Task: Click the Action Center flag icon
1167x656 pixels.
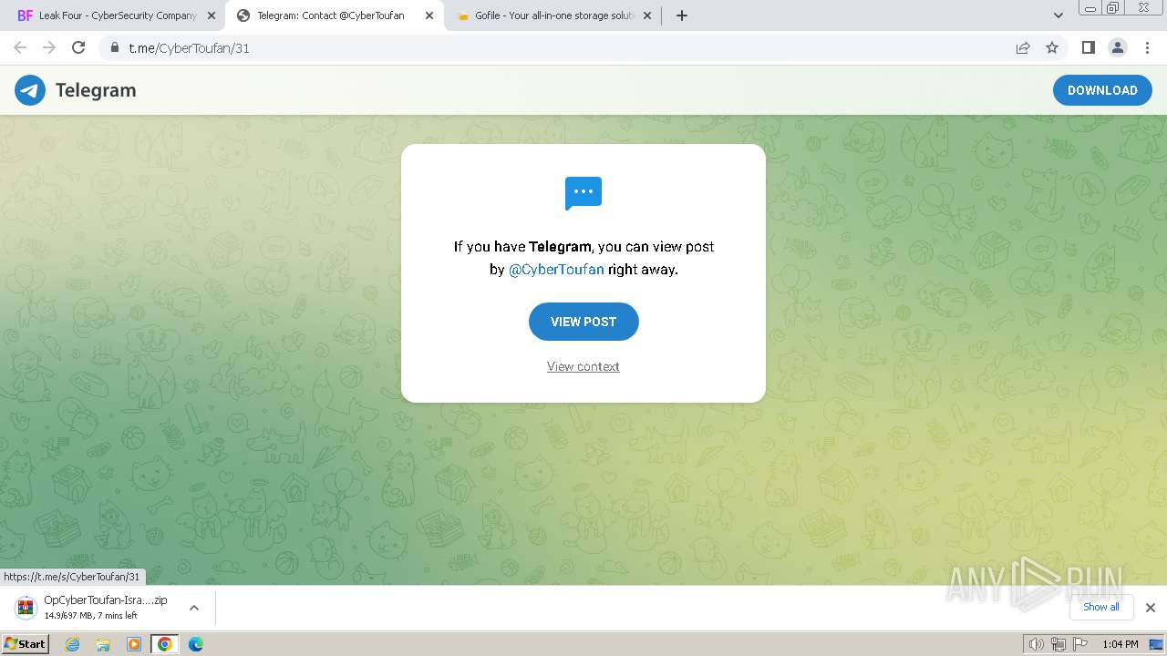Action: (x=1080, y=644)
